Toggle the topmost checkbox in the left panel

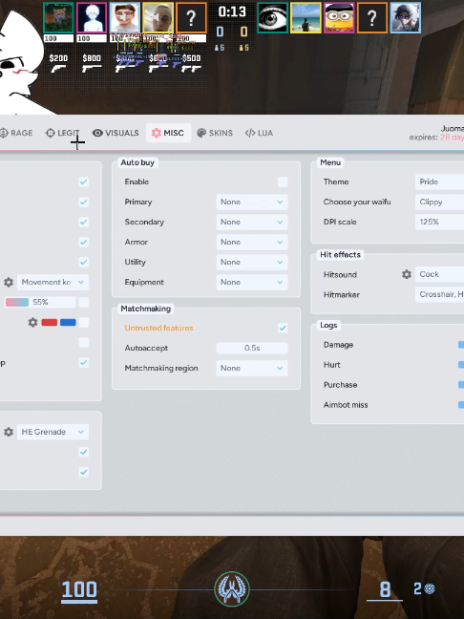(x=84, y=182)
